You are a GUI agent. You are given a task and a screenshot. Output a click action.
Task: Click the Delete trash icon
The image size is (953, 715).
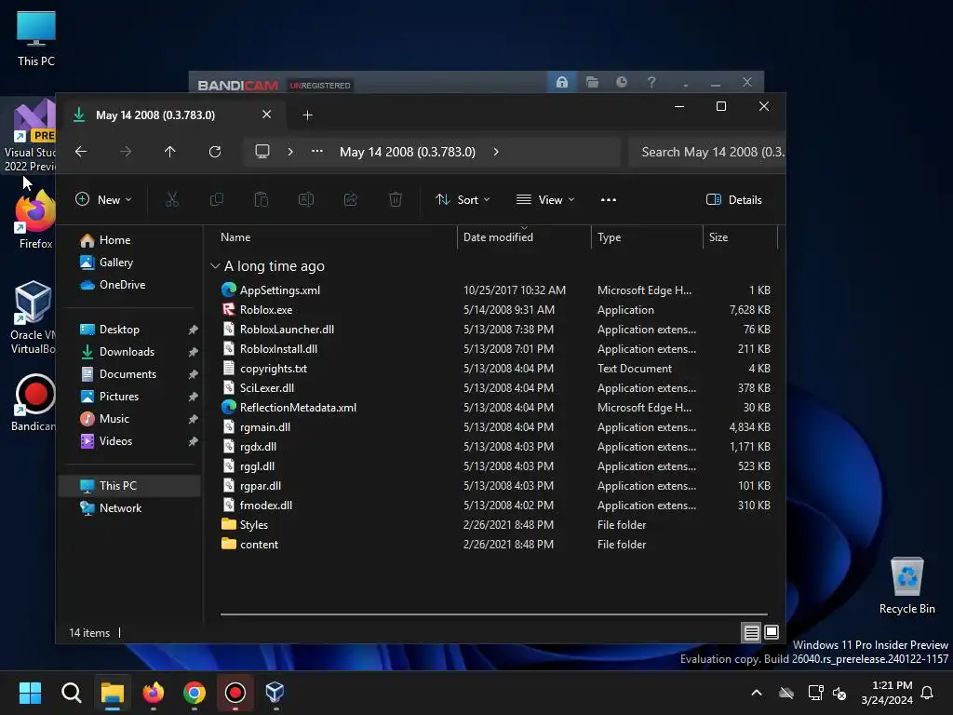click(x=395, y=199)
